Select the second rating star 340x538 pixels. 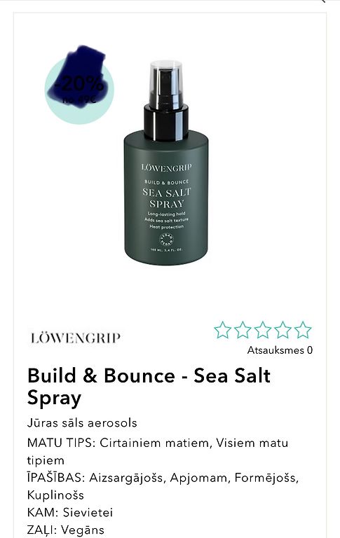[243, 330]
